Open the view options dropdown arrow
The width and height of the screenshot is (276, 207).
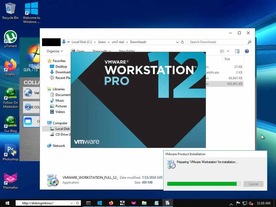point(228,51)
